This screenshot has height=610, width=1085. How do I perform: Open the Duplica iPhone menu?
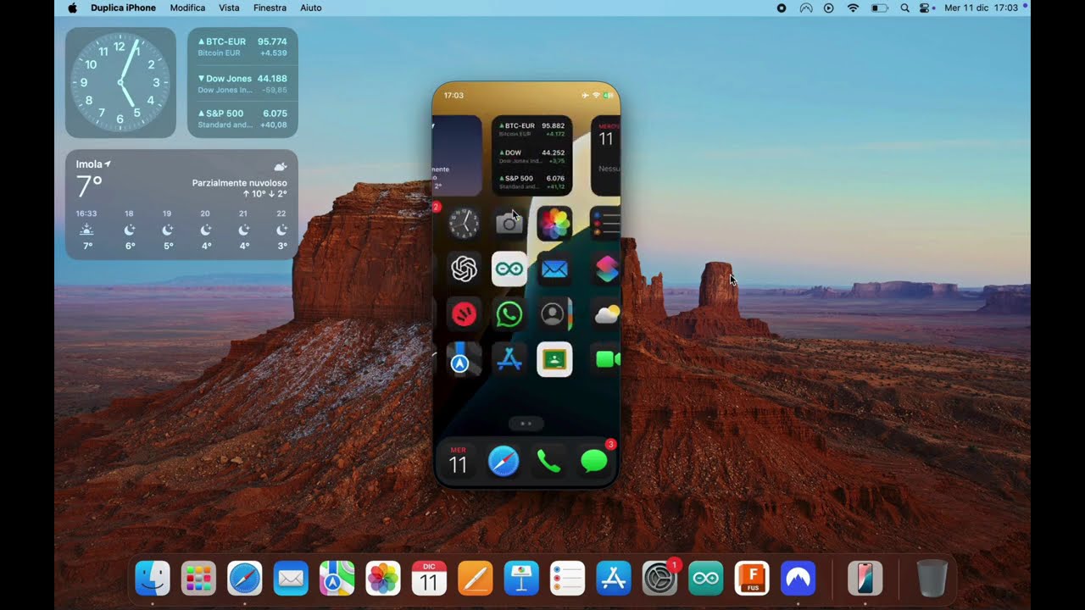(123, 8)
